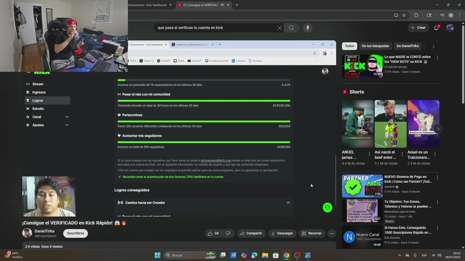Clear the YouTube search box text

[280, 28]
